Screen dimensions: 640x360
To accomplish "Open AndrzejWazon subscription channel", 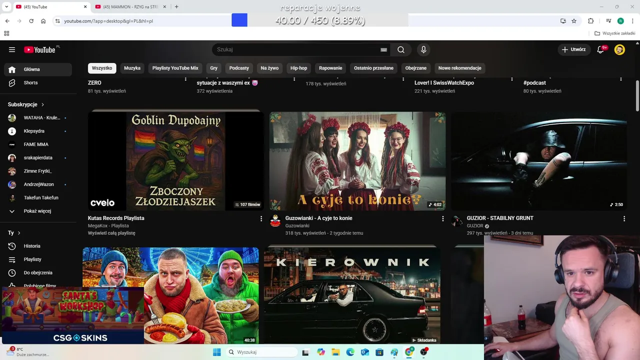I will pyautogui.click(x=38, y=184).
